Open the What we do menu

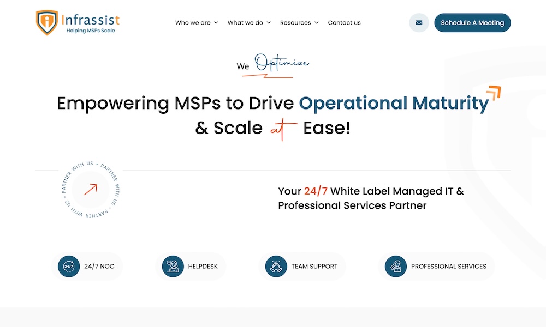[x=245, y=23]
